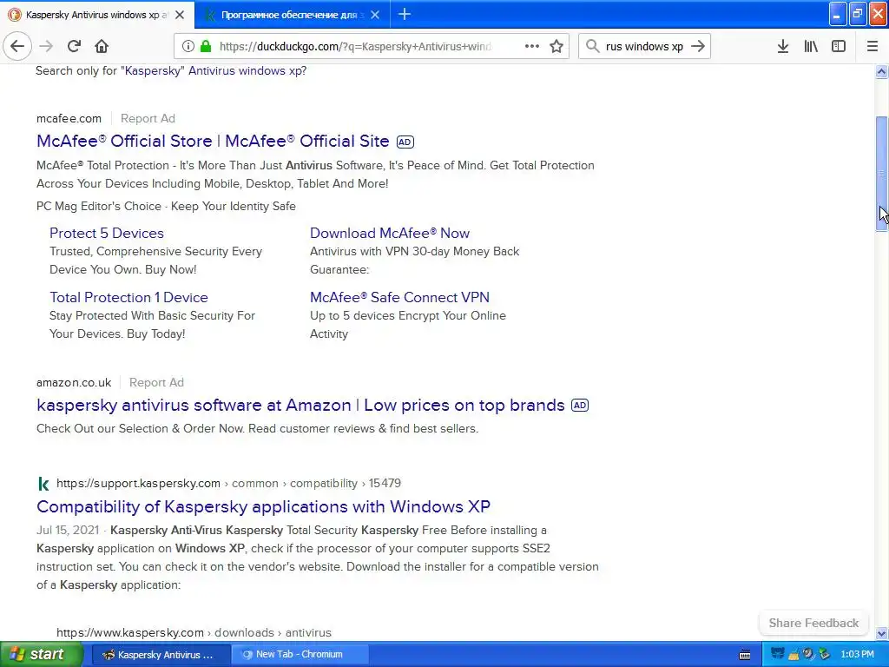Click the taskbar clock showing 1:03 PM
This screenshot has width=889, height=667.
tap(857, 655)
